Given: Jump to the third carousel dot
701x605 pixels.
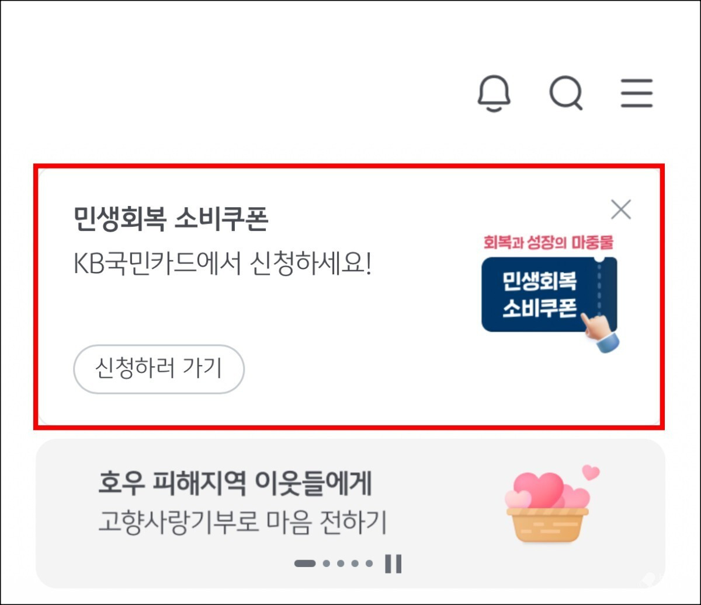Looking at the screenshot, I should click(x=341, y=564).
